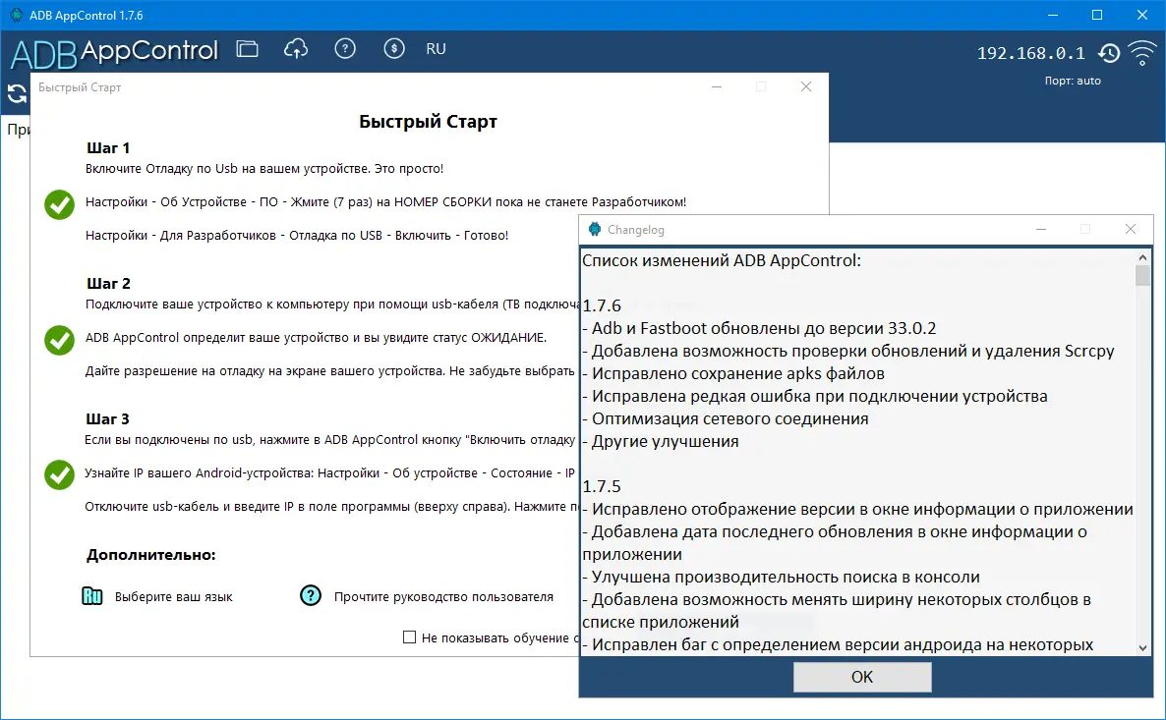The height and width of the screenshot is (720, 1166).
Task: Click 'Список изменений ADB AppControl' heading
Action: coord(722,260)
